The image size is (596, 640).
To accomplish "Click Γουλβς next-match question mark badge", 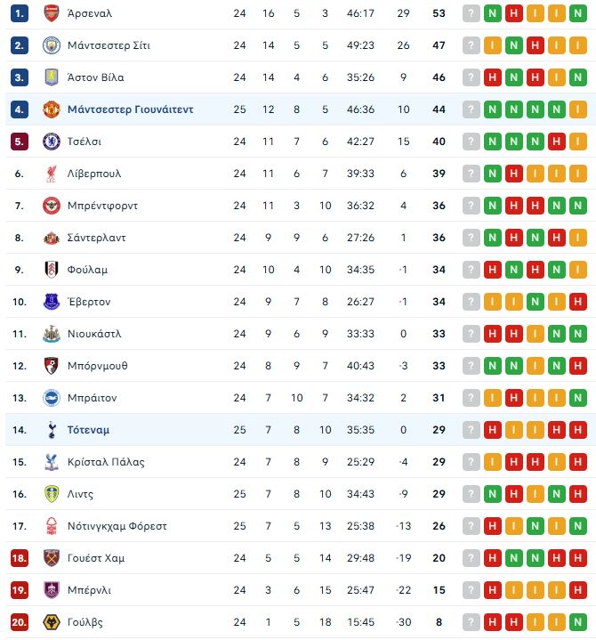I will [x=471, y=622].
